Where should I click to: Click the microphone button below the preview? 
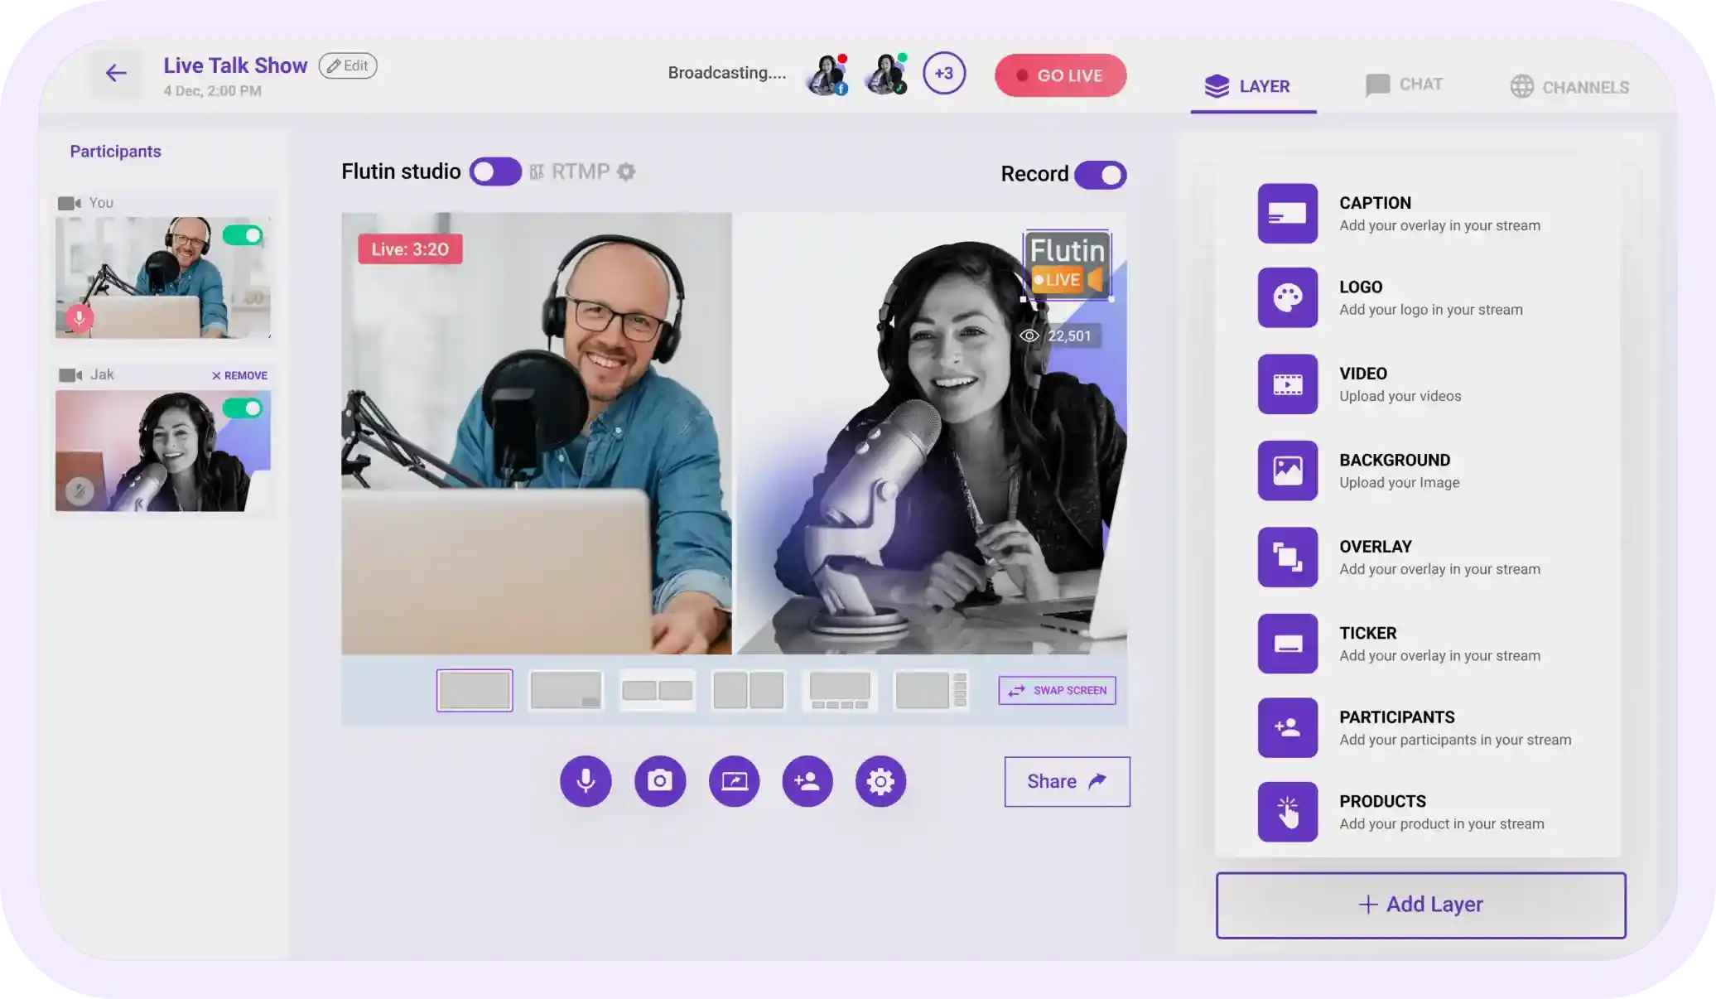coord(586,781)
